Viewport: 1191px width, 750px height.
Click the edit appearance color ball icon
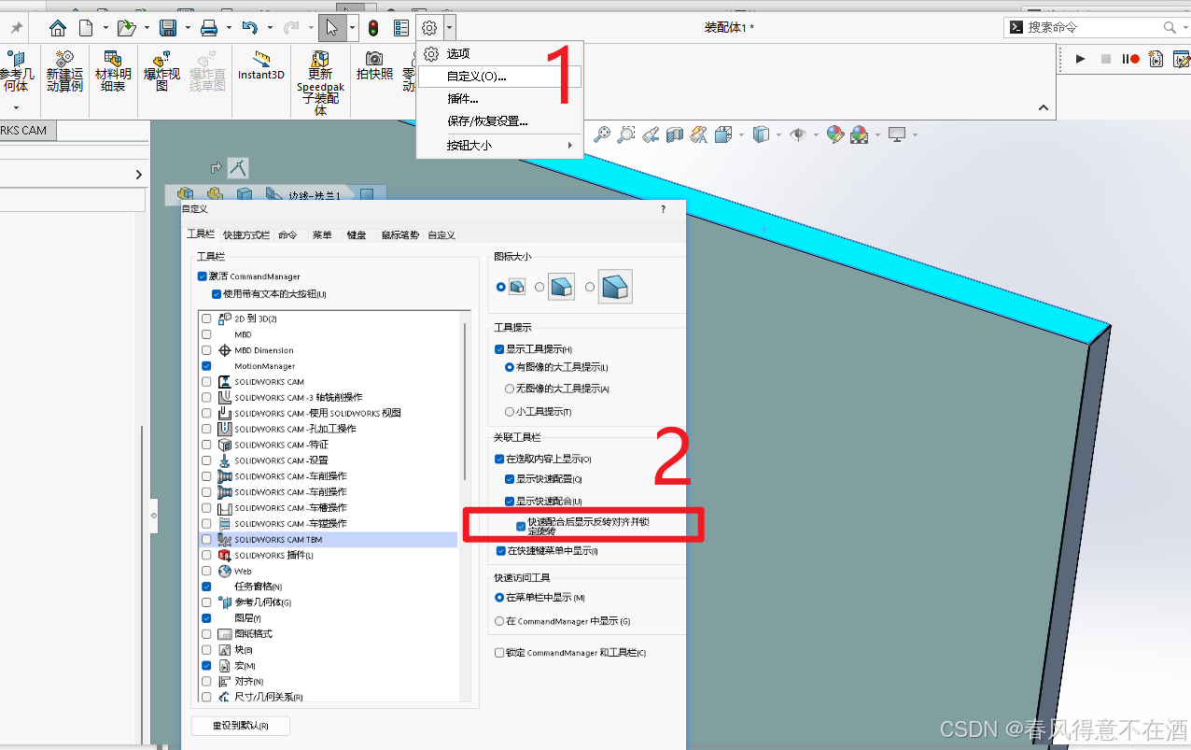coord(835,135)
